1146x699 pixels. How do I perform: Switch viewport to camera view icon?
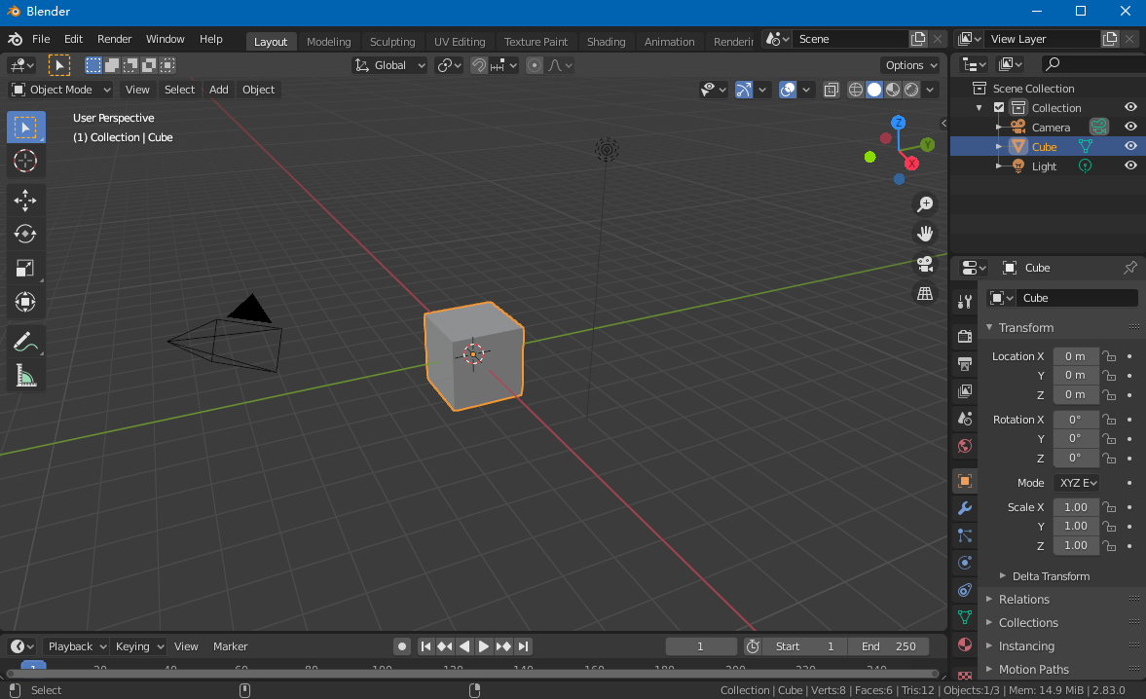coord(924,263)
